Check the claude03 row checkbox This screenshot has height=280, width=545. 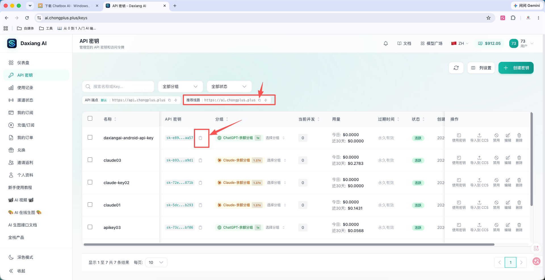[x=90, y=160]
